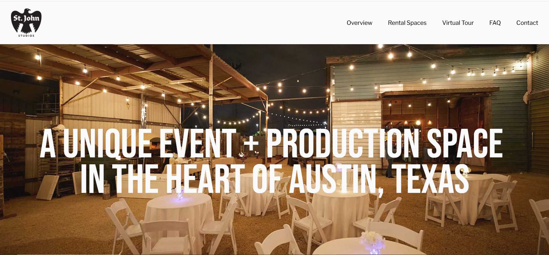Screen dimensions: 549x255
Task: Go to the Rental Spaces page
Action: point(407,23)
